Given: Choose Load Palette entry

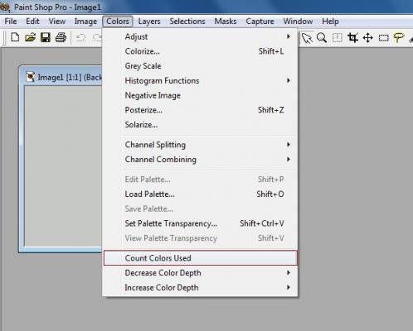Looking at the screenshot, I should [x=201, y=194].
